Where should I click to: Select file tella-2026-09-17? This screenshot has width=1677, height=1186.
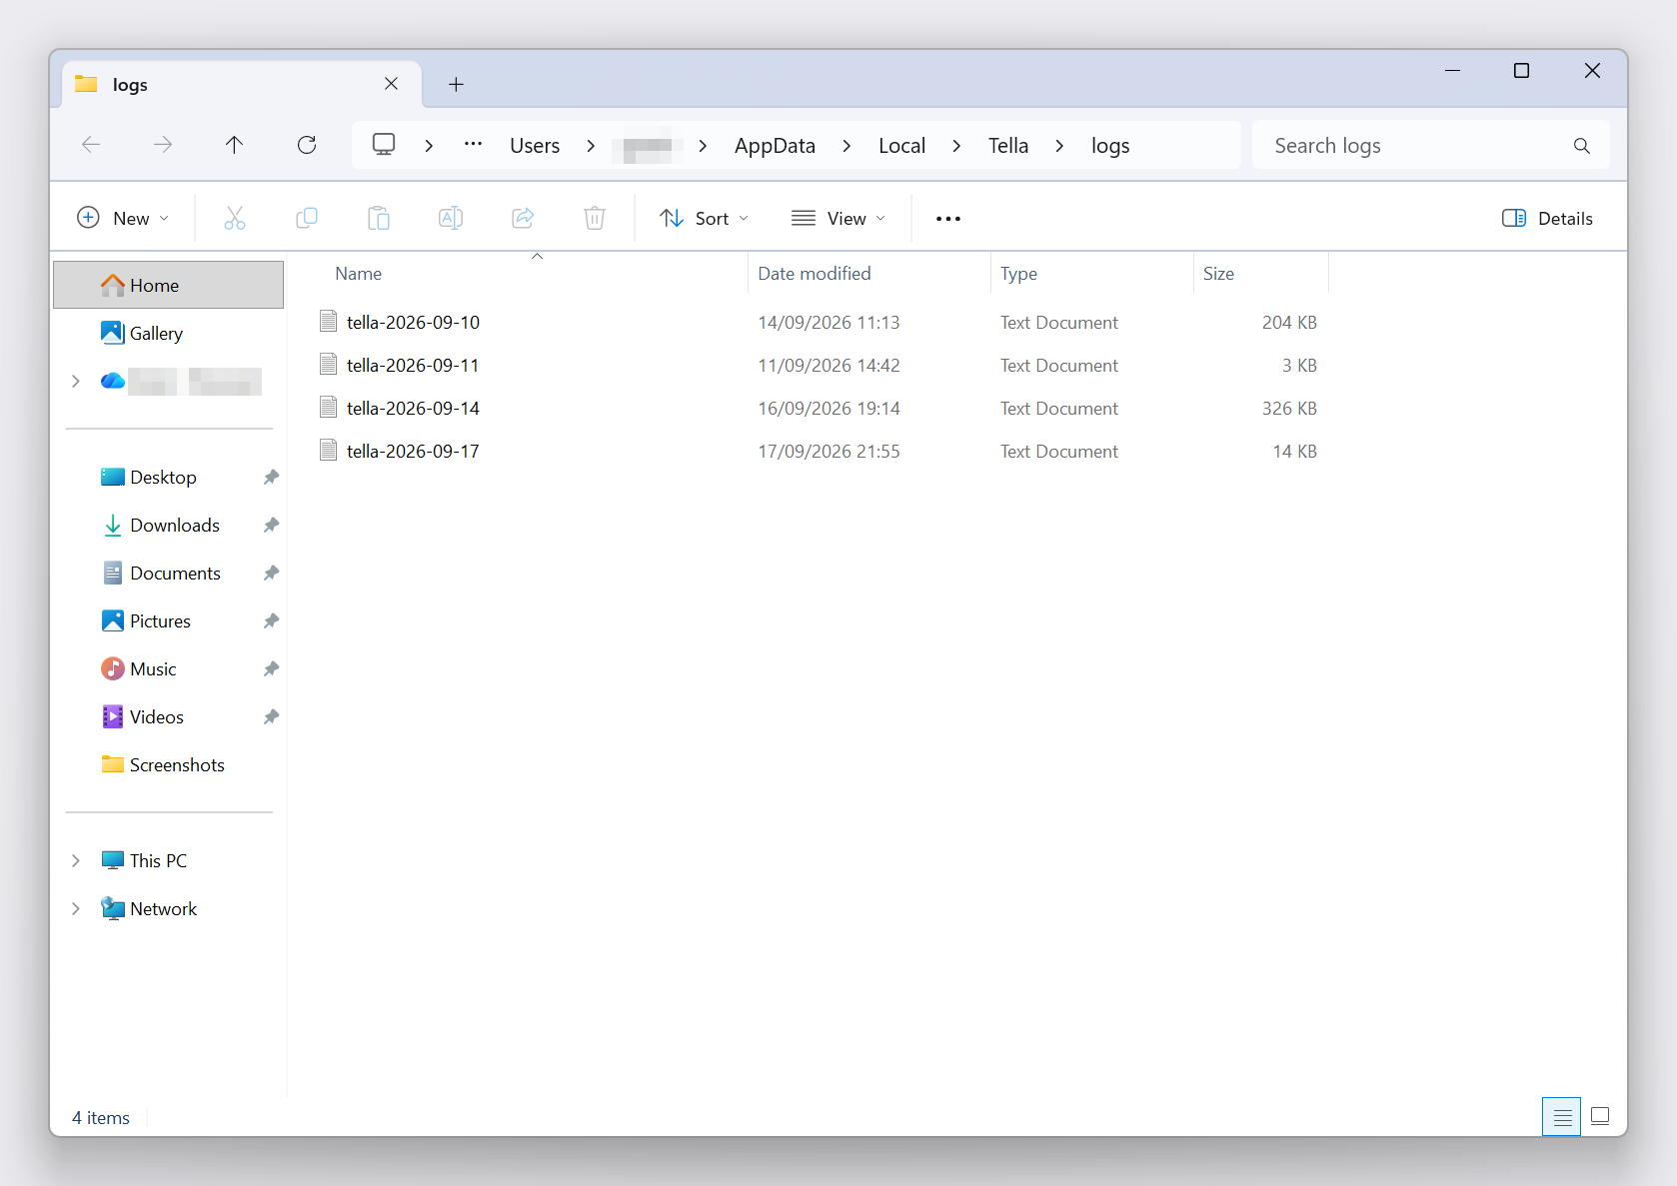(x=413, y=452)
